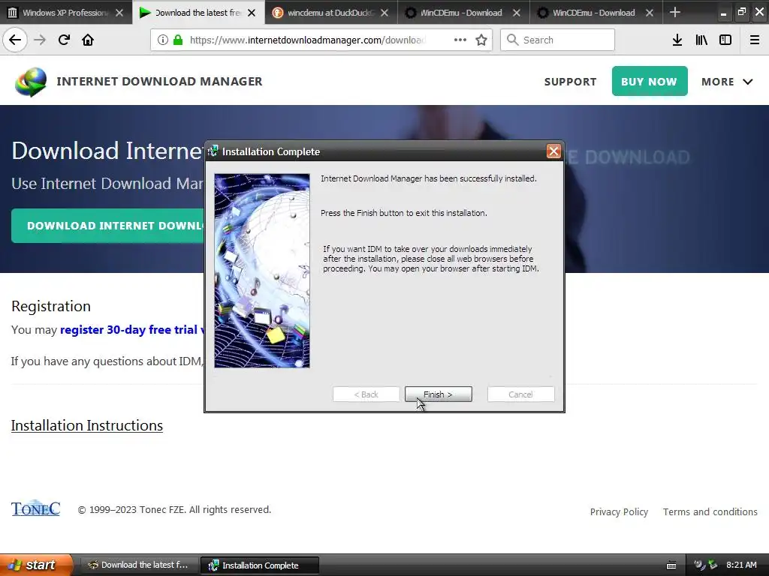
Task: Bookmark this page with the star icon
Action: (481, 40)
